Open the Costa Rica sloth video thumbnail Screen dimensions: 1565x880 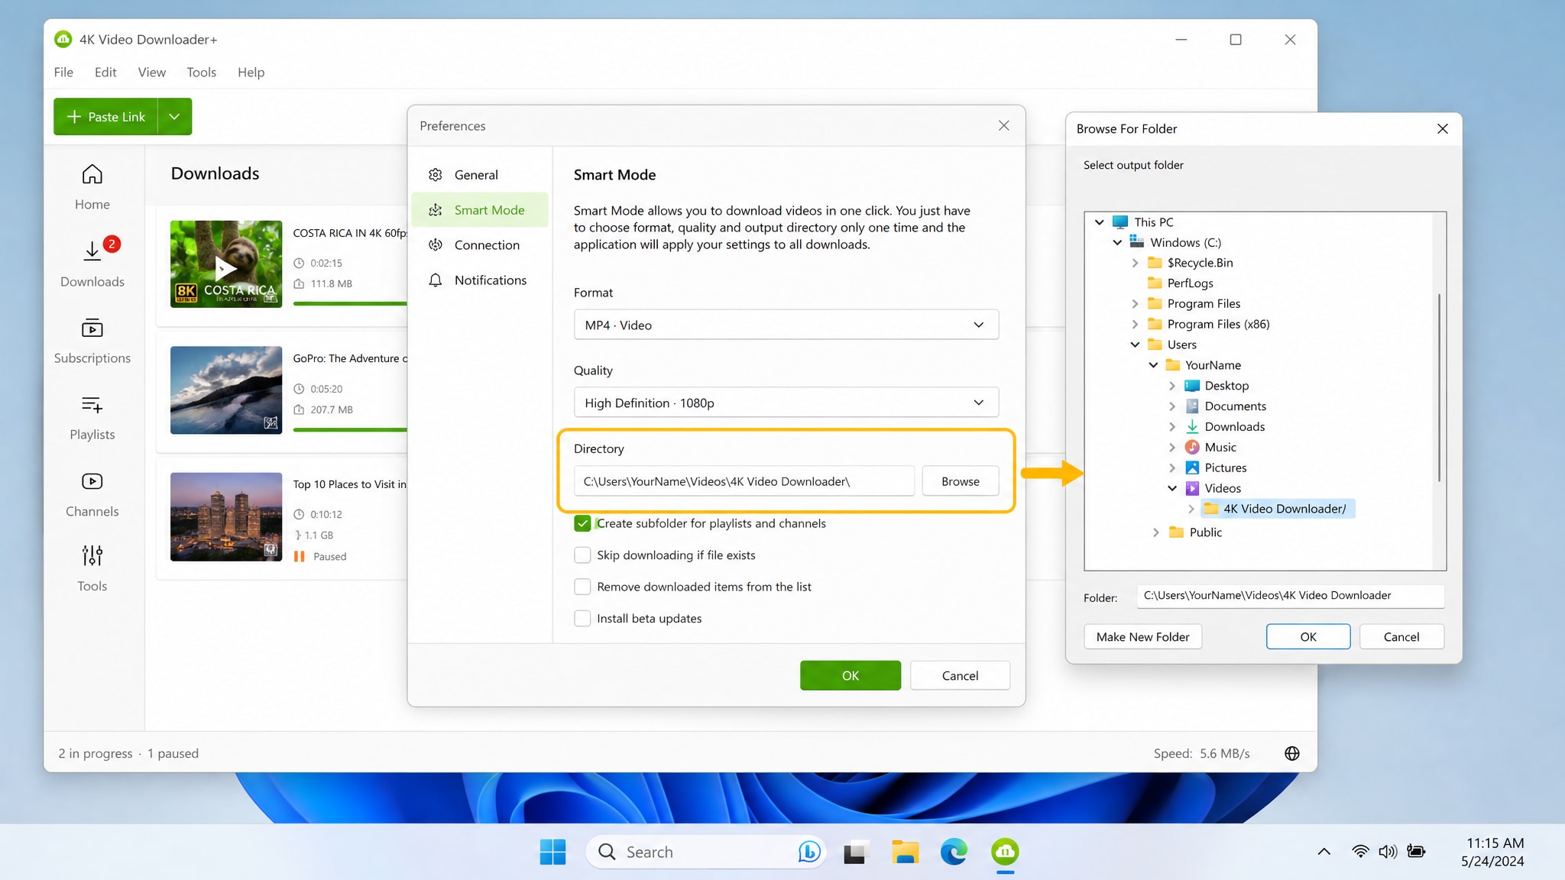(226, 264)
